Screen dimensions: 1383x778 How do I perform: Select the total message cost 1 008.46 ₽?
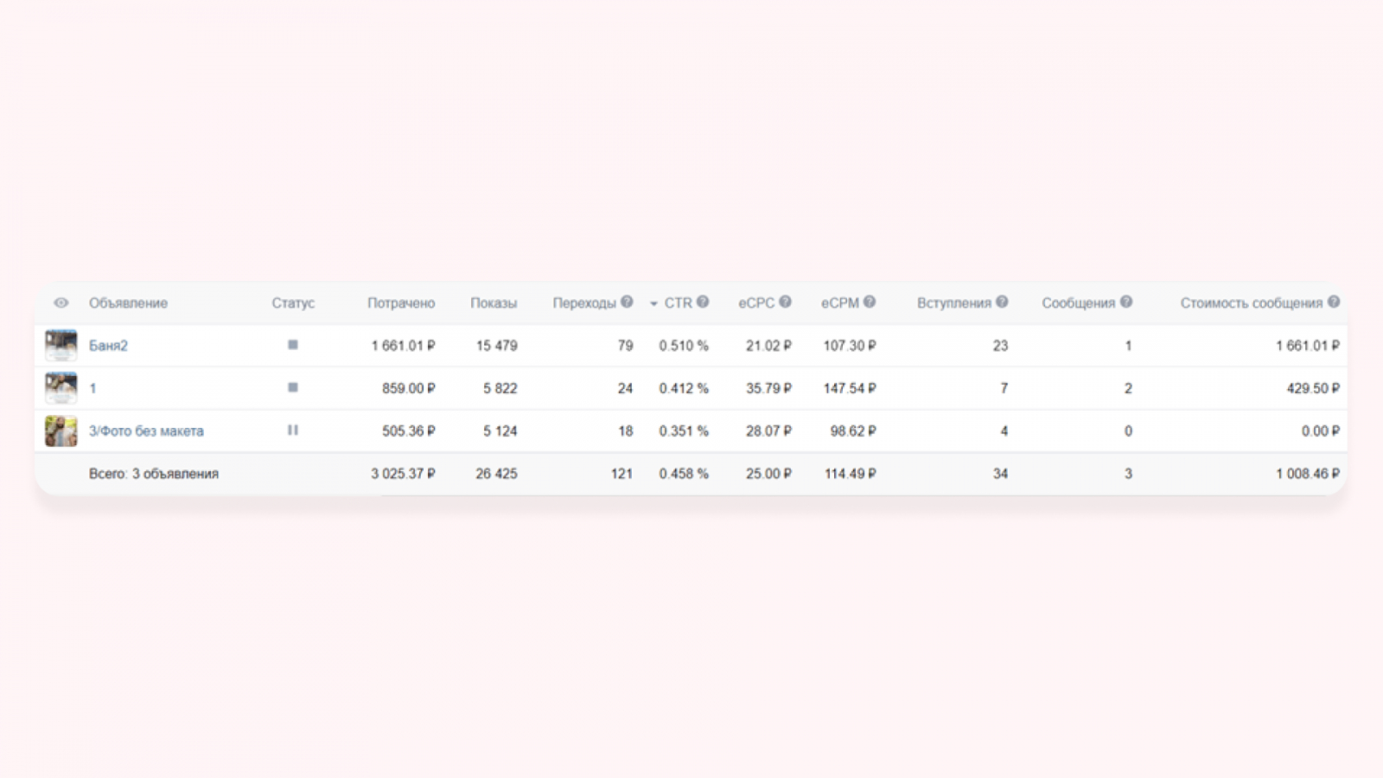click(1308, 474)
